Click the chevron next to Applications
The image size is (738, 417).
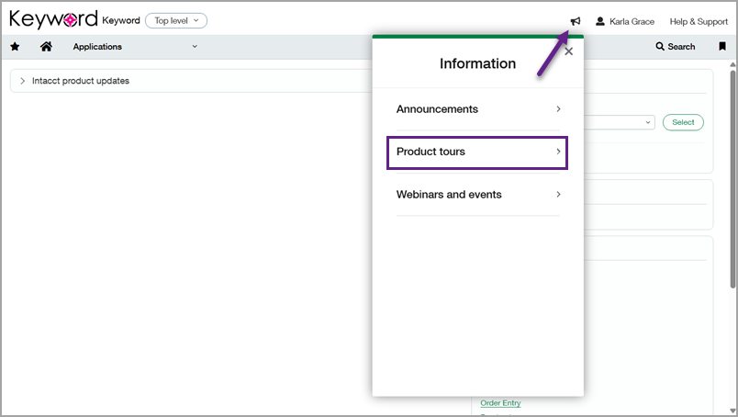pyautogui.click(x=195, y=47)
